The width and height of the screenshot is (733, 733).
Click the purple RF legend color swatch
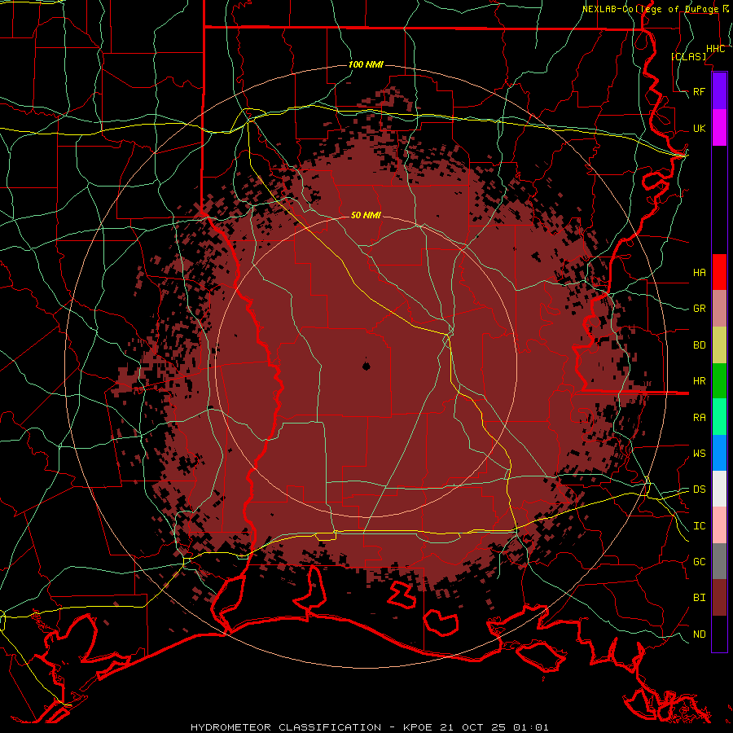coord(719,91)
